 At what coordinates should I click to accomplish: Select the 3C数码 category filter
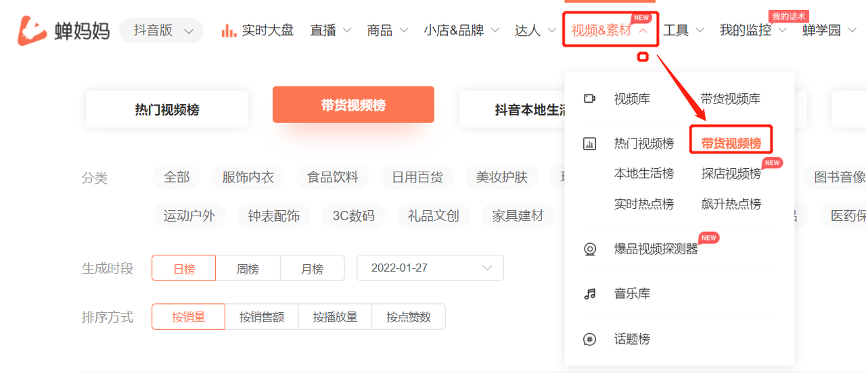point(353,216)
